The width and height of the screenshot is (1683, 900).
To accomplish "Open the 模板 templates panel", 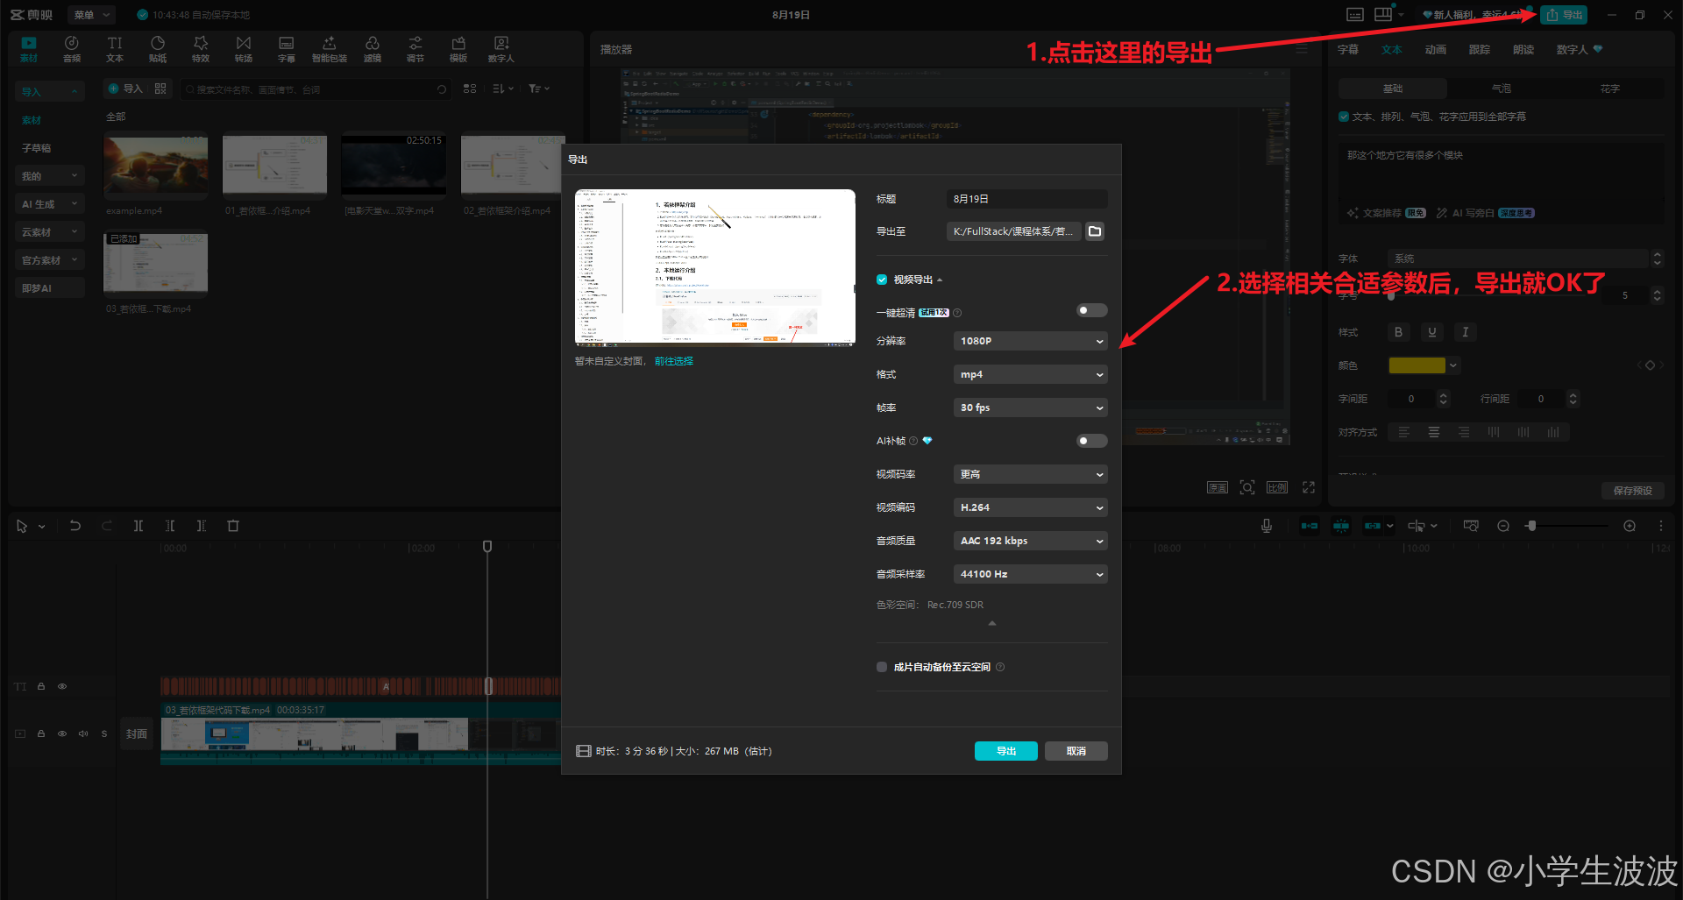I will pyautogui.click(x=458, y=49).
